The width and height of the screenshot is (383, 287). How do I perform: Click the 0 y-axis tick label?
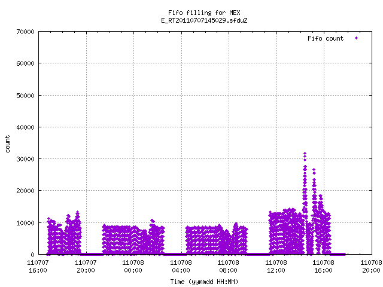coord(32,255)
